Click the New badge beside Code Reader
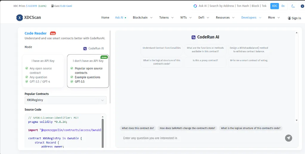 53,34
